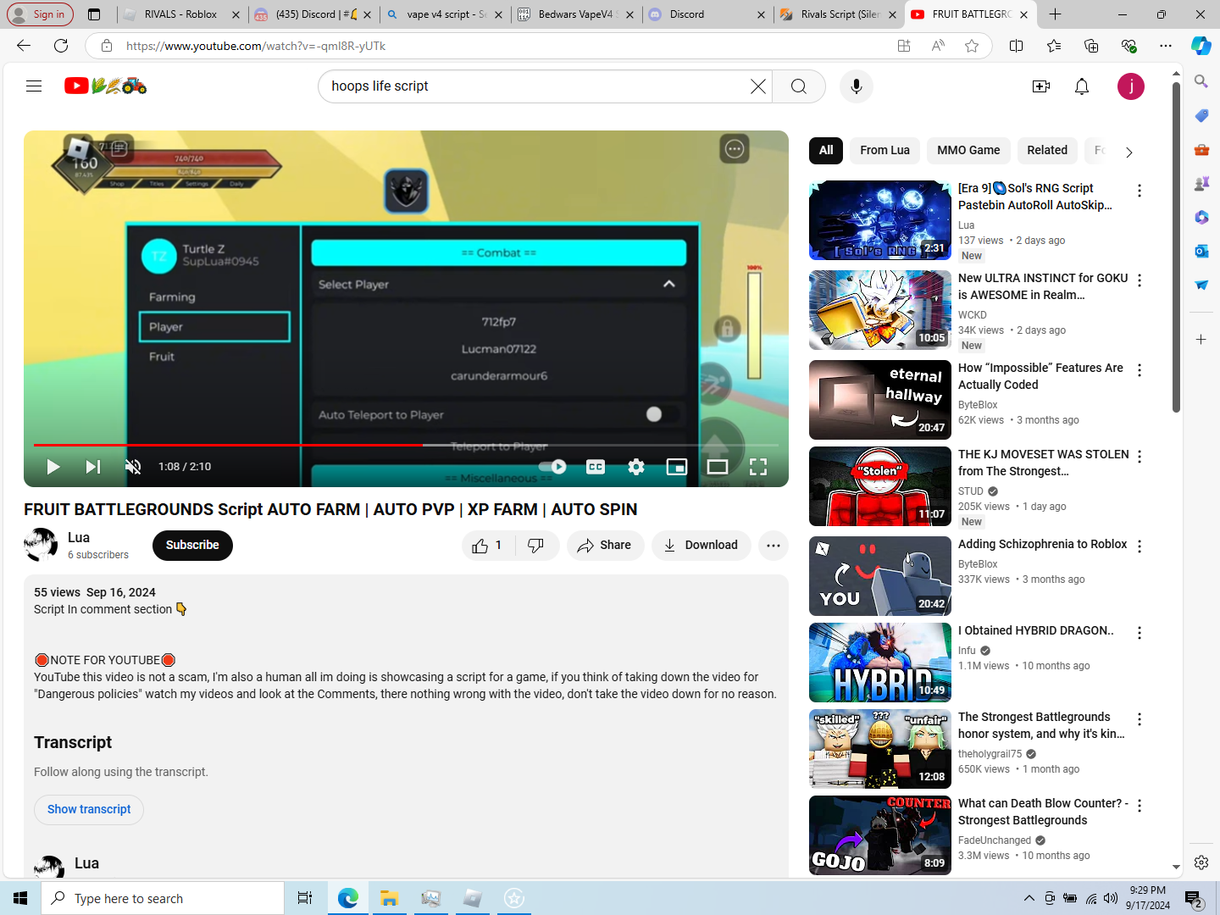
Task: Switch to the vape v4 script tab
Action: (x=444, y=14)
